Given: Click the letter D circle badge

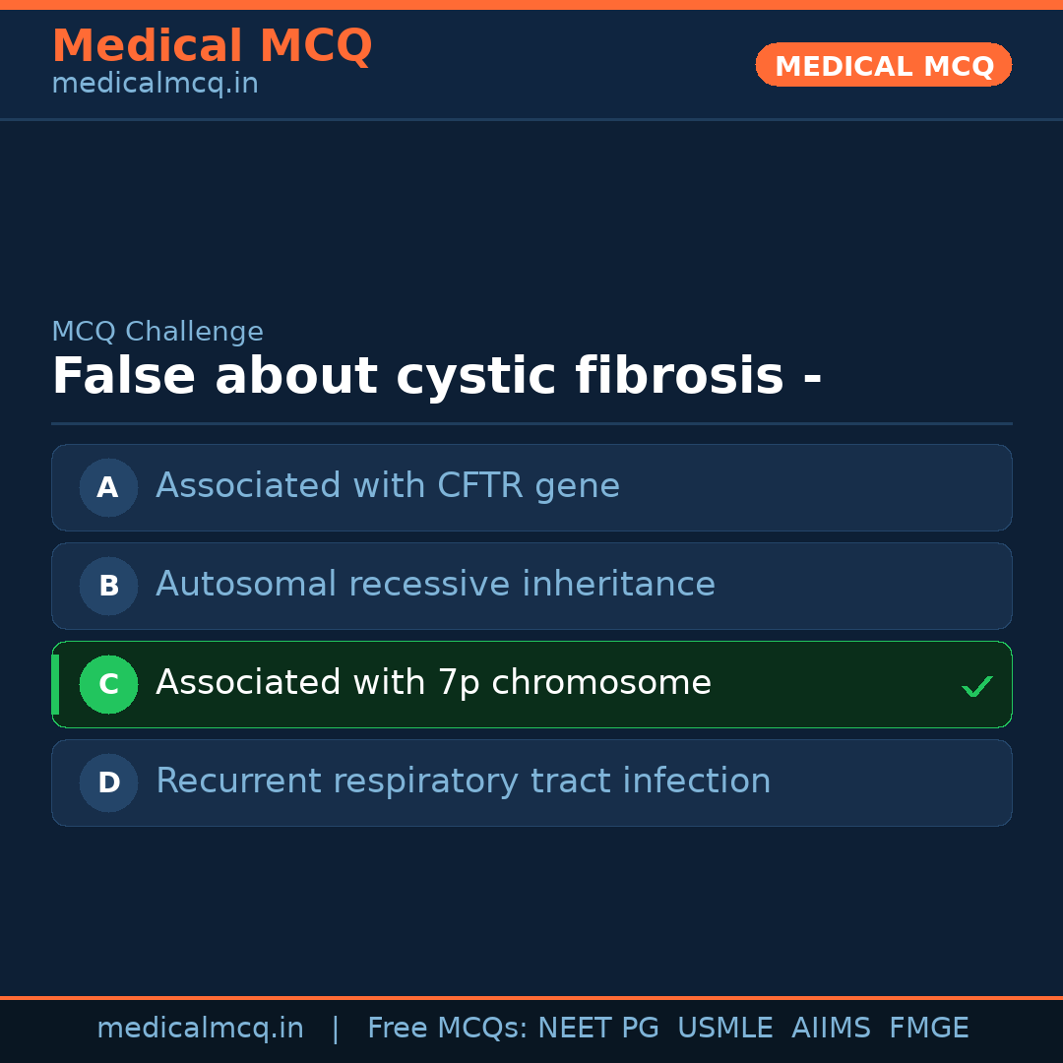Looking at the screenshot, I should pos(108,782).
